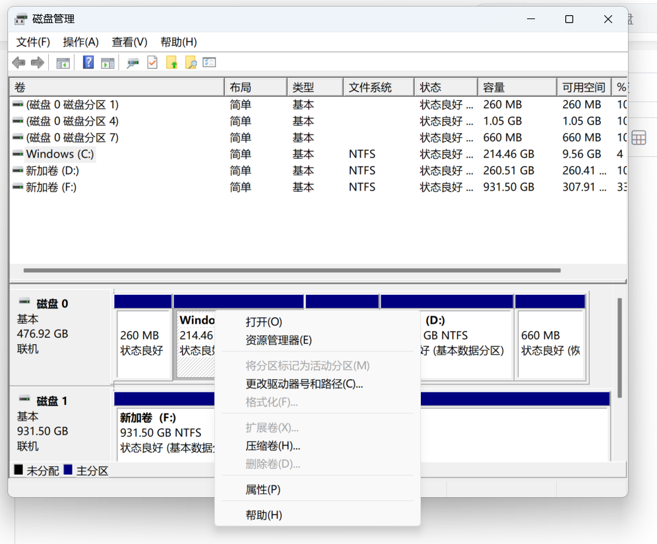Screen dimensions: 657x544
Task: Toggle the show/hide action pane icon
Action: point(108,63)
